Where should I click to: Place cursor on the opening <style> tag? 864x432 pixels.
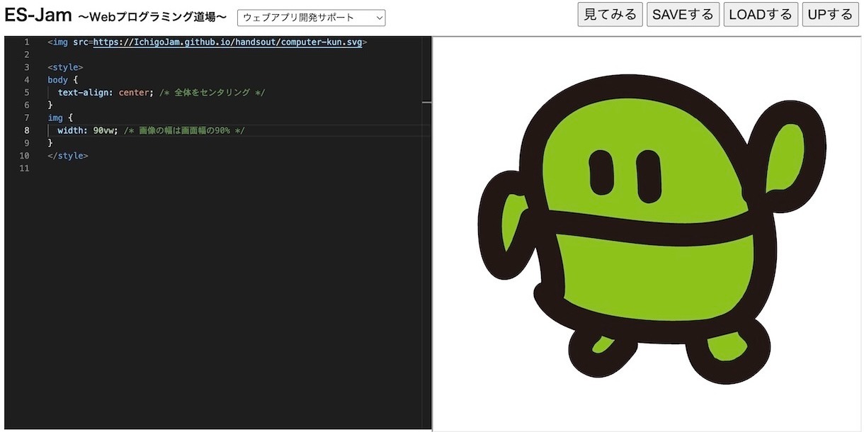(65, 67)
